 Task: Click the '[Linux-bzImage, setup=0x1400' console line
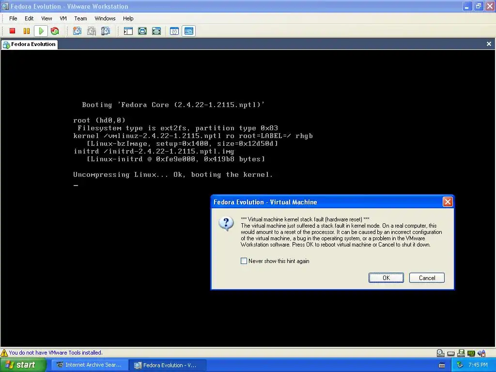pos(182,143)
